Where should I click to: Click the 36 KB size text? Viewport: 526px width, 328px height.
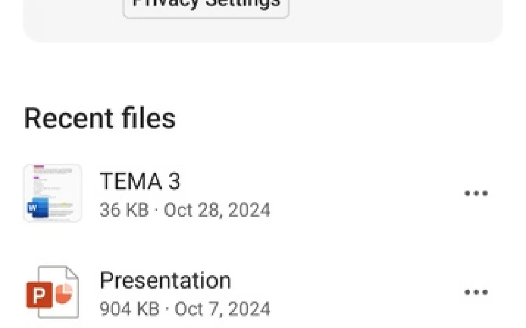point(124,210)
